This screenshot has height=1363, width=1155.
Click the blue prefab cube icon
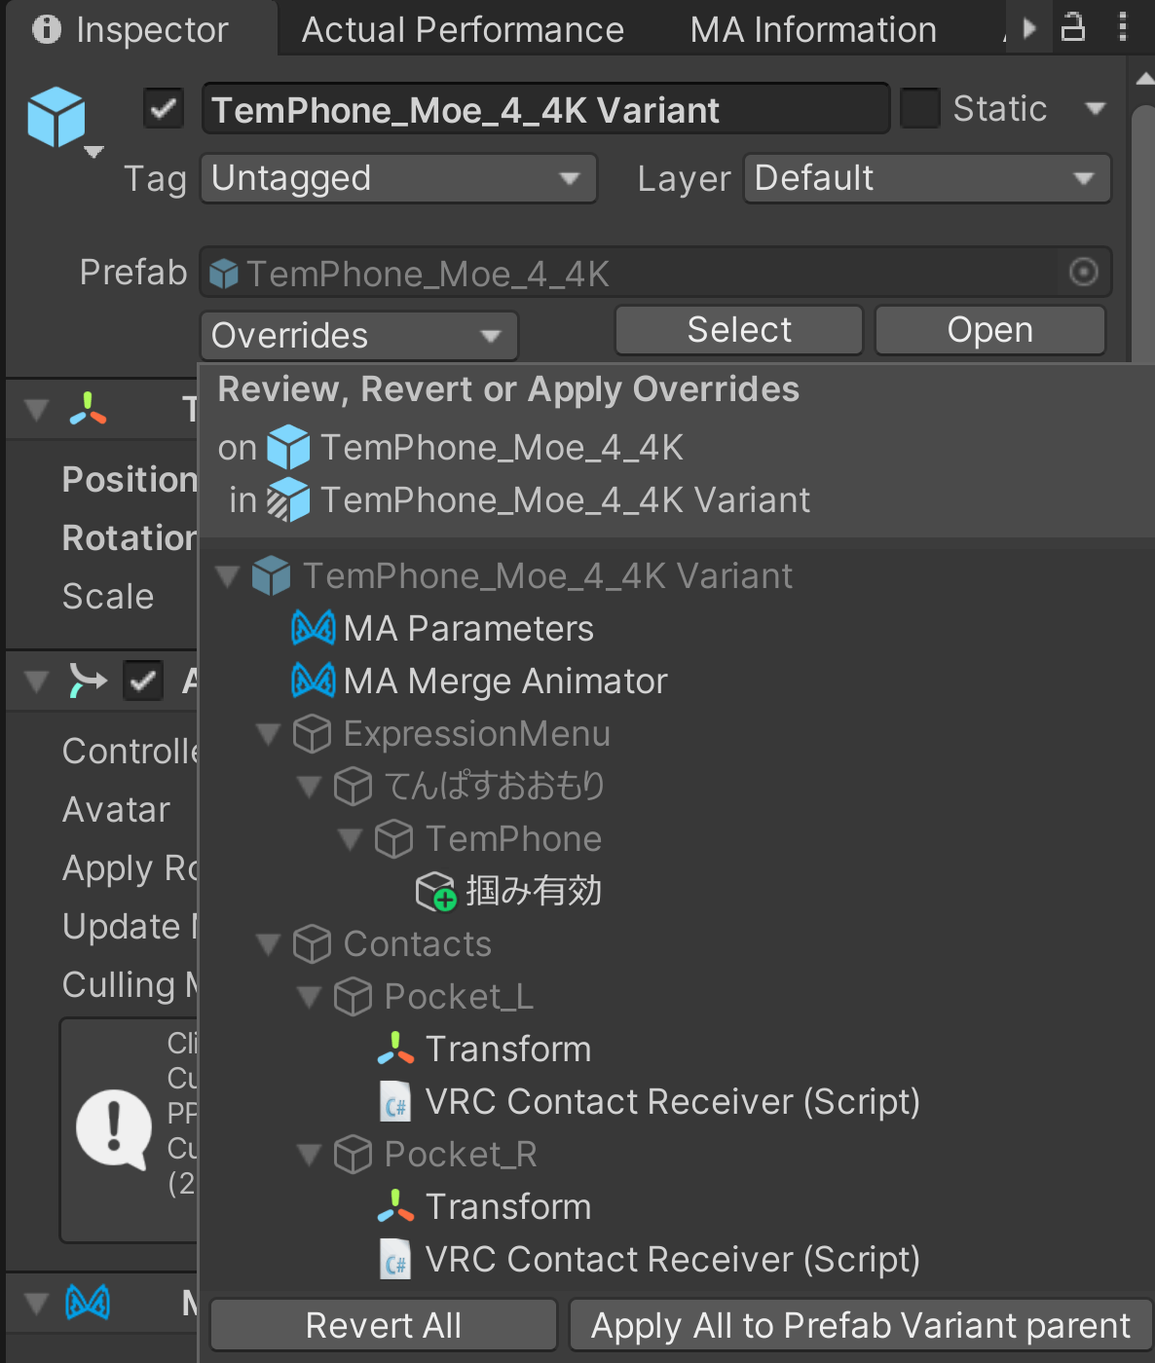coord(56,117)
